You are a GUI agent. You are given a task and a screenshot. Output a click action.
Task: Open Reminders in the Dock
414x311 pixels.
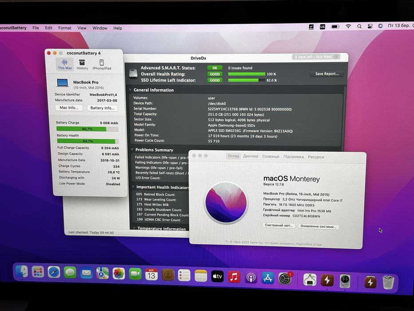tap(184, 275)
